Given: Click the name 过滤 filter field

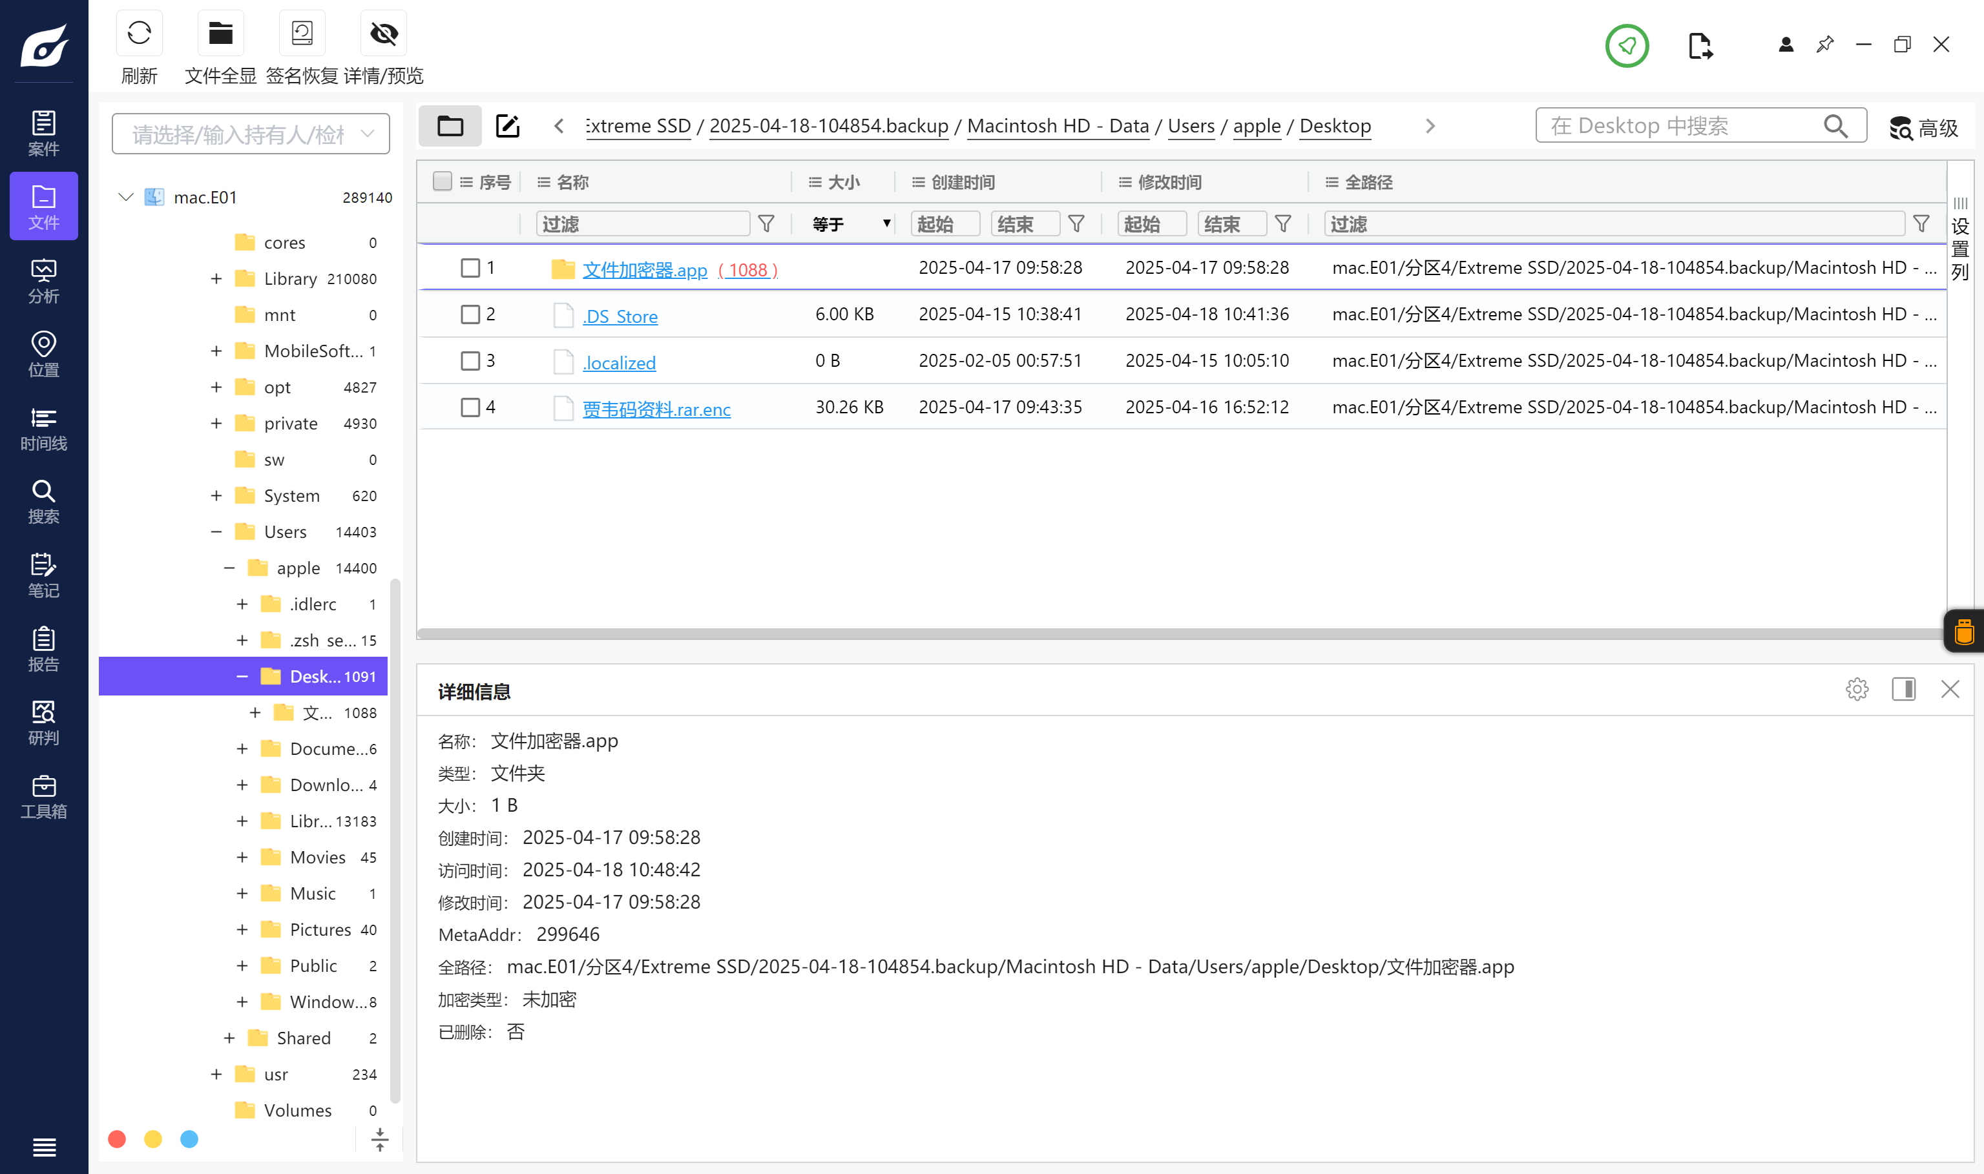Looking at the screenshot, I should [643, 224].
